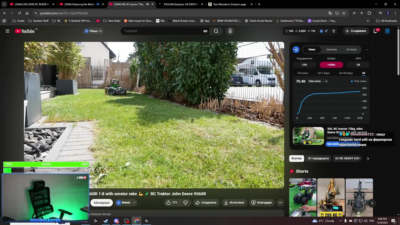Open the Emails bookmark folder

pyautogui.click(x=18, y=21)
